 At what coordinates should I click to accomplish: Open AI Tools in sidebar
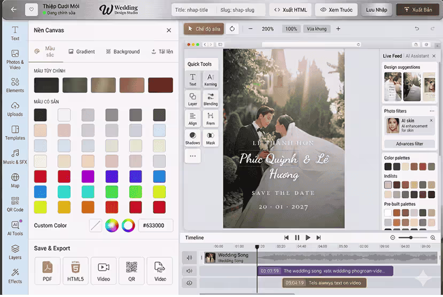(15, 228)
